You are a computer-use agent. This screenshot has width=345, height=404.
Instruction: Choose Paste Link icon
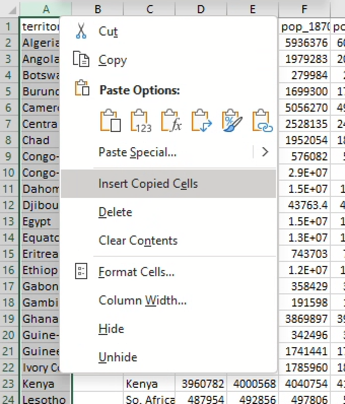tap(262, 121)
